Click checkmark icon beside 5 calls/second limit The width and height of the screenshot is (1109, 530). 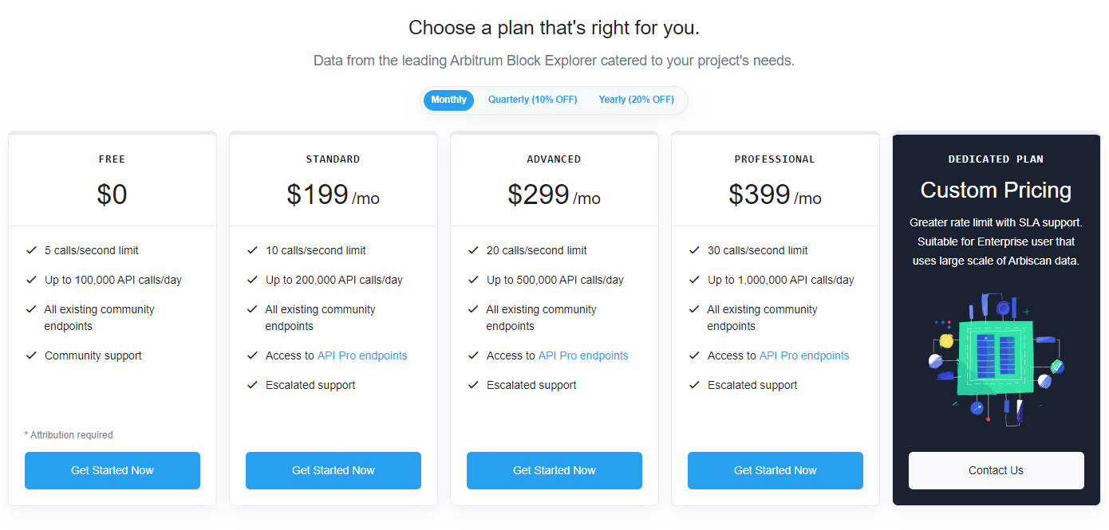point(31,250)
